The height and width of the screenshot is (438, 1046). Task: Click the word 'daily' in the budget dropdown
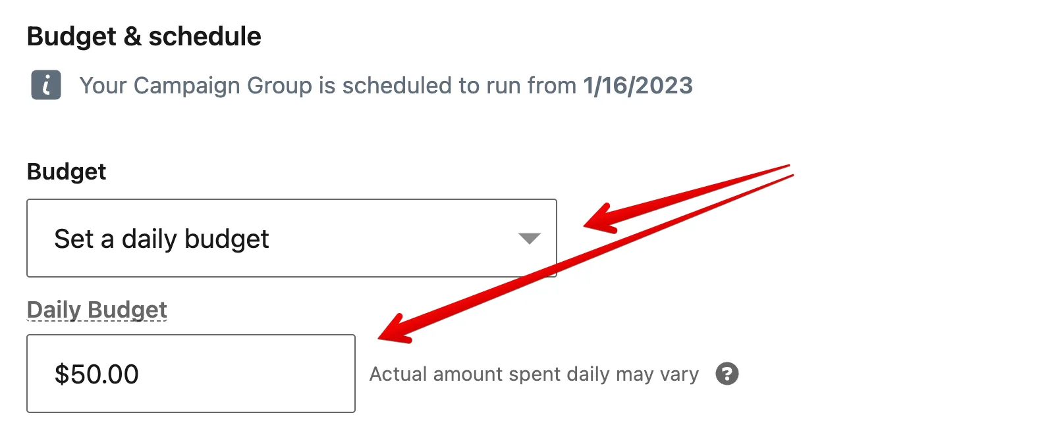pos(150,239)
